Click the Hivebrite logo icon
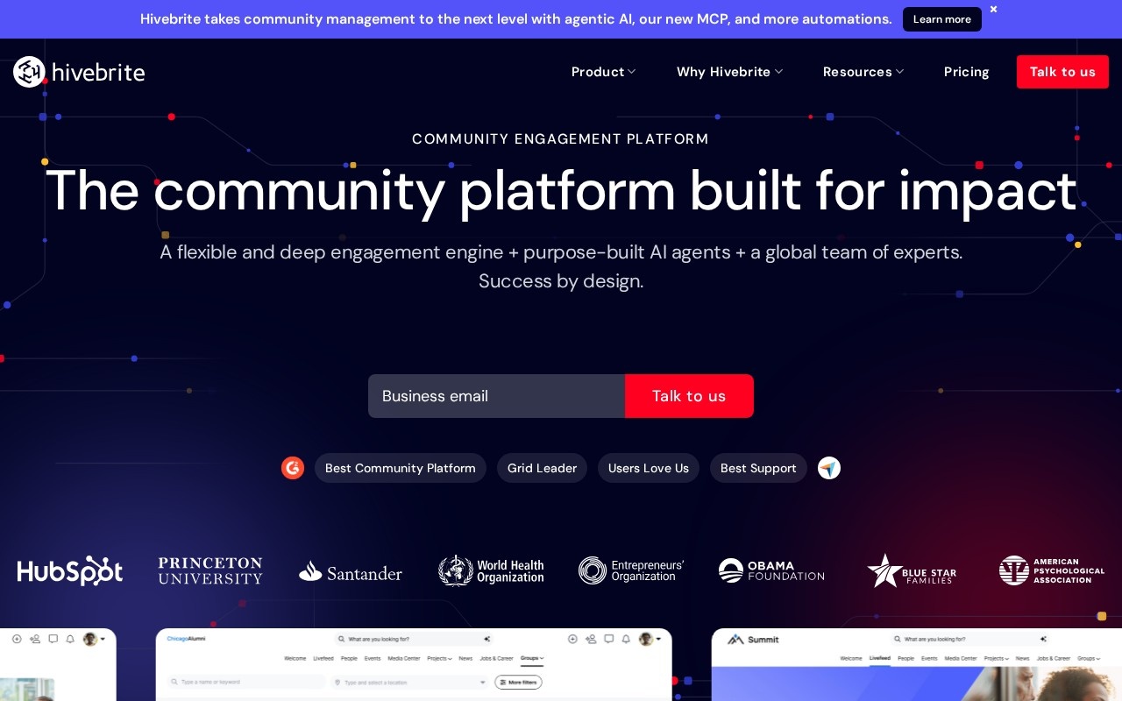 pos(29,72)
